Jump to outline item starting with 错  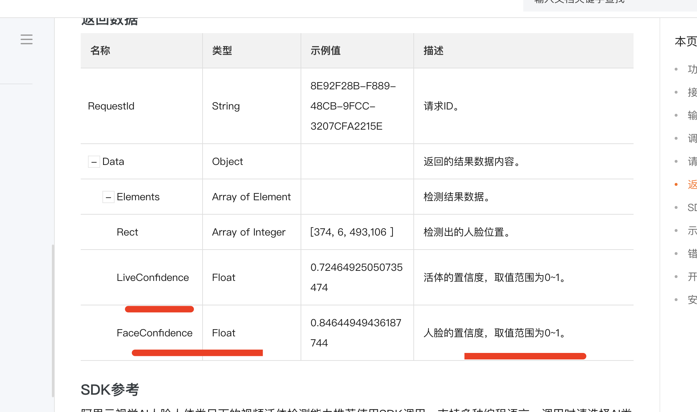[x=692, y=254]
